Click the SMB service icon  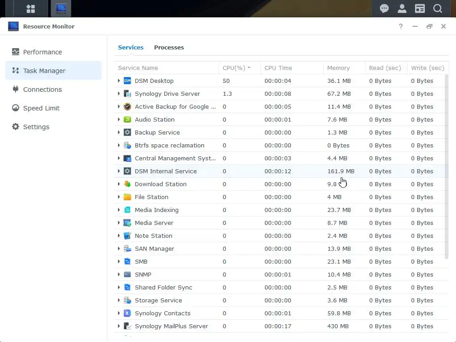127,261
